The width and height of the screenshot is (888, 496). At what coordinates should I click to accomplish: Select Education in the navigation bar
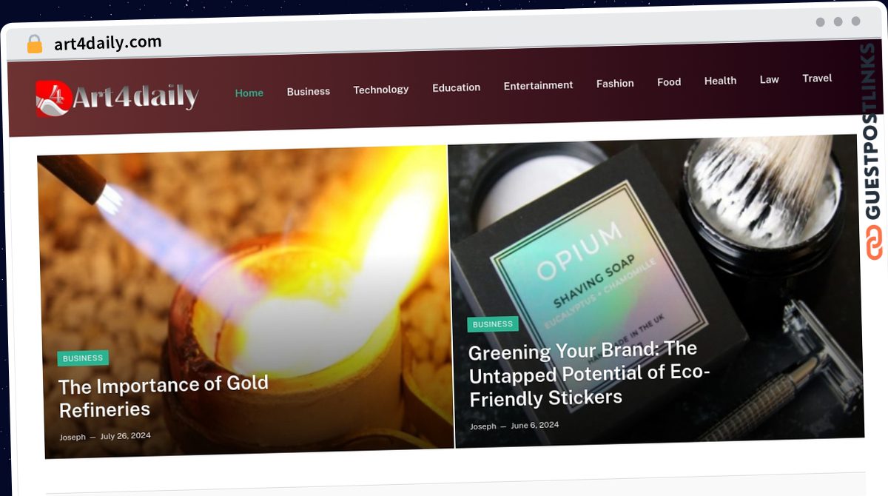(x=457, y=87)
